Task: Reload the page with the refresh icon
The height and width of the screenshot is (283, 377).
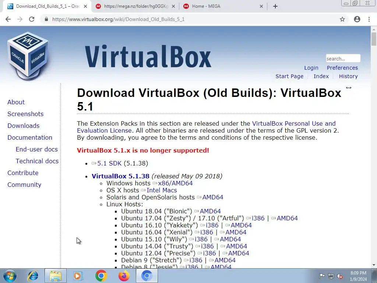Action: 32,19
